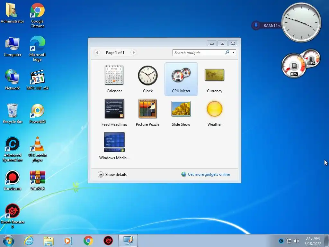This screenshot has height=247, width=329.
Task: Select the Windows Media Center gadget
Action: (114, 146)
